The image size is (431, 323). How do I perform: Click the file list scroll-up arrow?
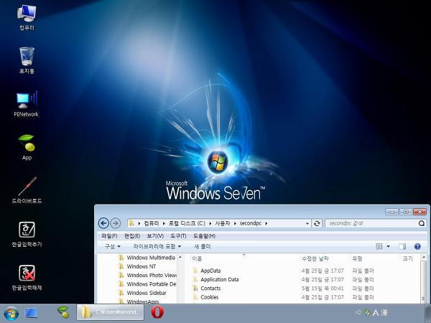(x=424, y=258)
